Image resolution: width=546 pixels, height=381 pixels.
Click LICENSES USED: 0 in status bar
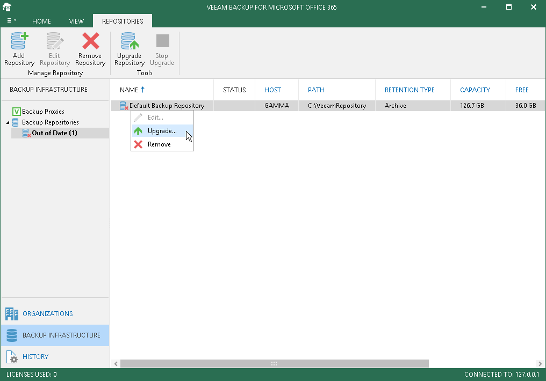tap(32, 375)
